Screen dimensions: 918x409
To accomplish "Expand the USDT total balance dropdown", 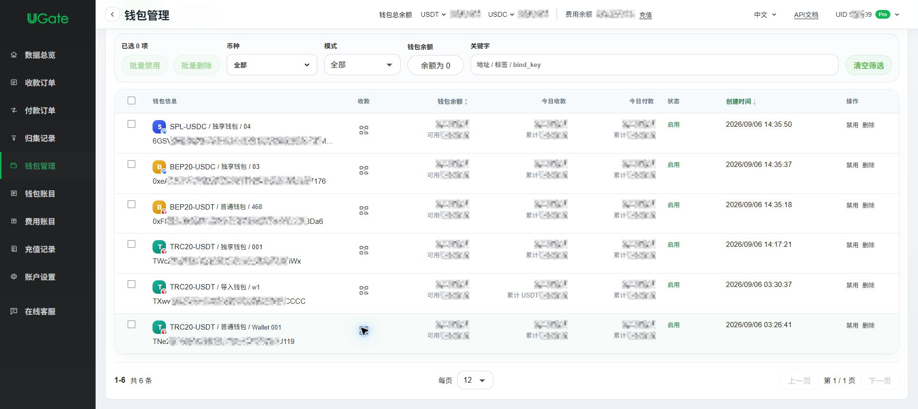I will [433, 14].
